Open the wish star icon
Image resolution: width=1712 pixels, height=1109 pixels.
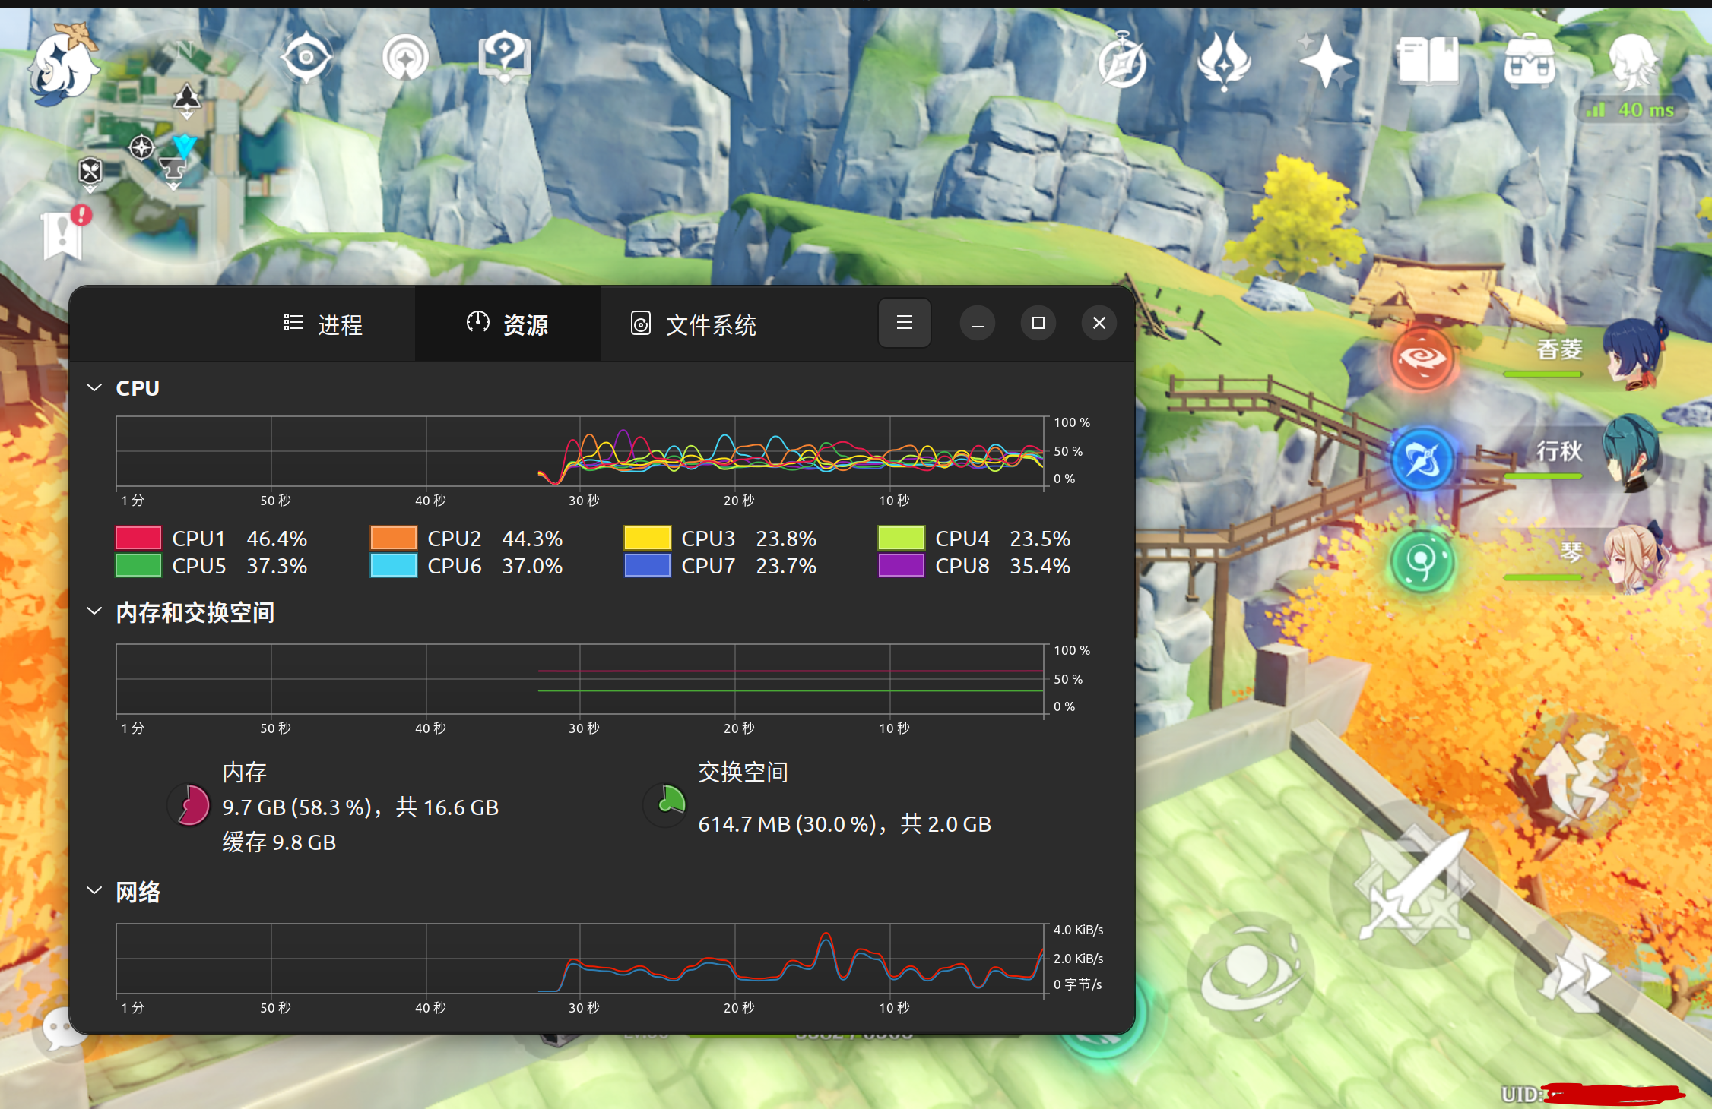tap(1325, 61)
